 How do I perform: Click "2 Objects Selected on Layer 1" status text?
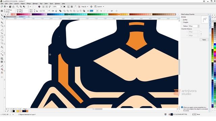(27, 114)
